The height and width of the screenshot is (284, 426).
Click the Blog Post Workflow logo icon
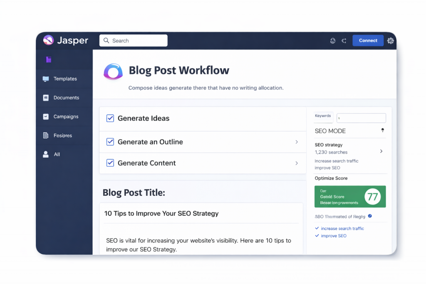113,71
